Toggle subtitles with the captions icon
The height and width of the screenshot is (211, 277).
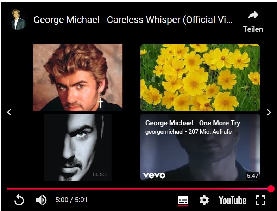183,200
